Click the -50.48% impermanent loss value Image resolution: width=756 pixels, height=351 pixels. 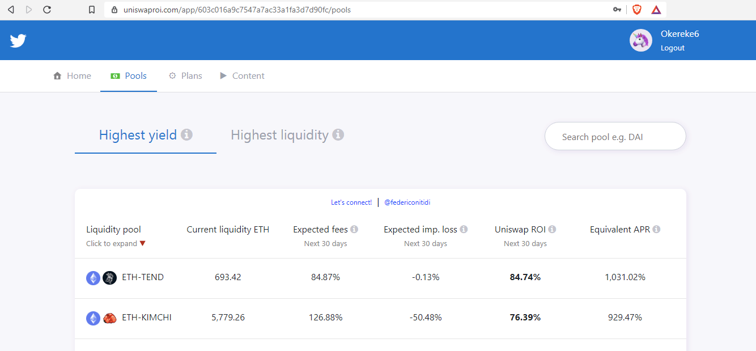(x=426, y=318)
